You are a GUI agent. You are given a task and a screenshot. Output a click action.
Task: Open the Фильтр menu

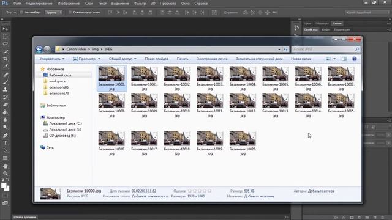coord(140,4)
